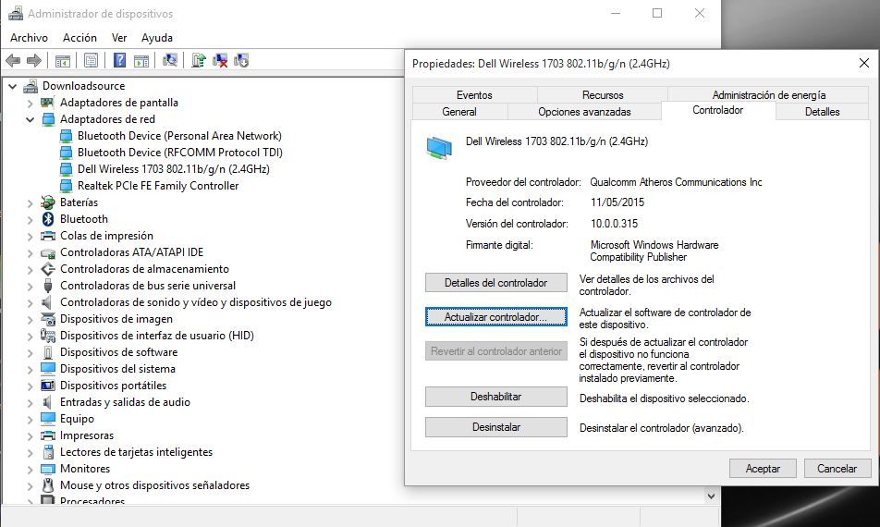Toggle the console tree pane icon

(x=63, y=61)
